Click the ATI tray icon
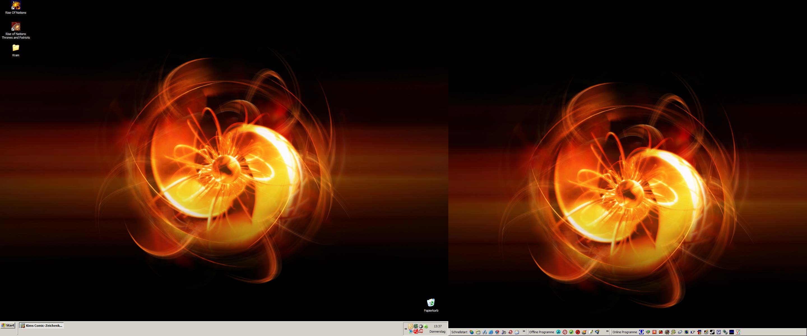Screen dimensions: 807x336 (x=421, y=331)
